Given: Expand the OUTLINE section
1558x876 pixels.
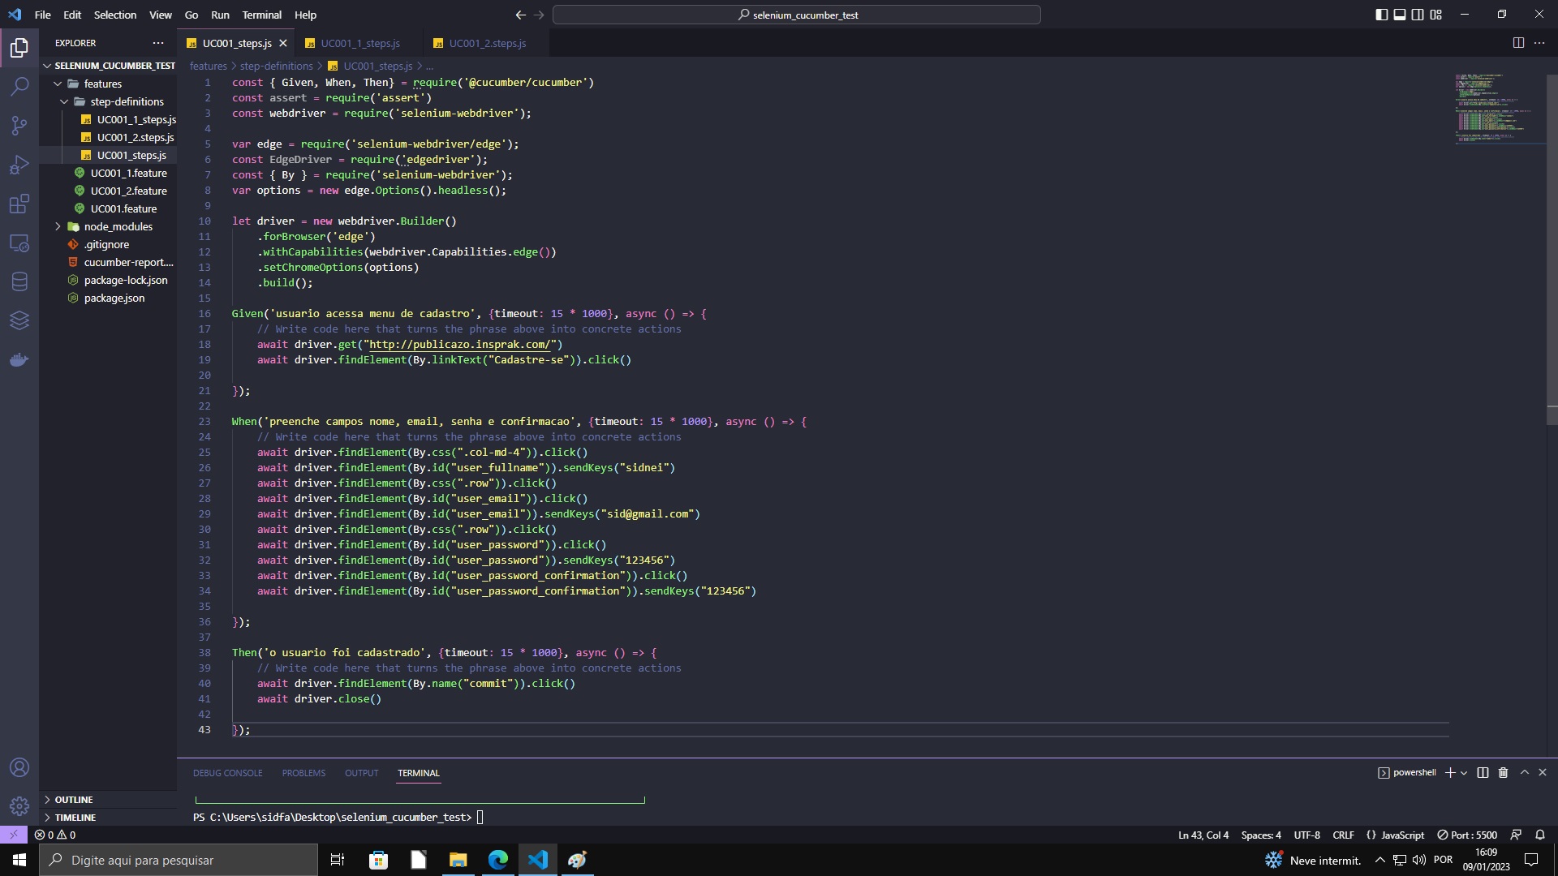Looking at the screenshot, I should pyautogui.click(x=74, y=800).
